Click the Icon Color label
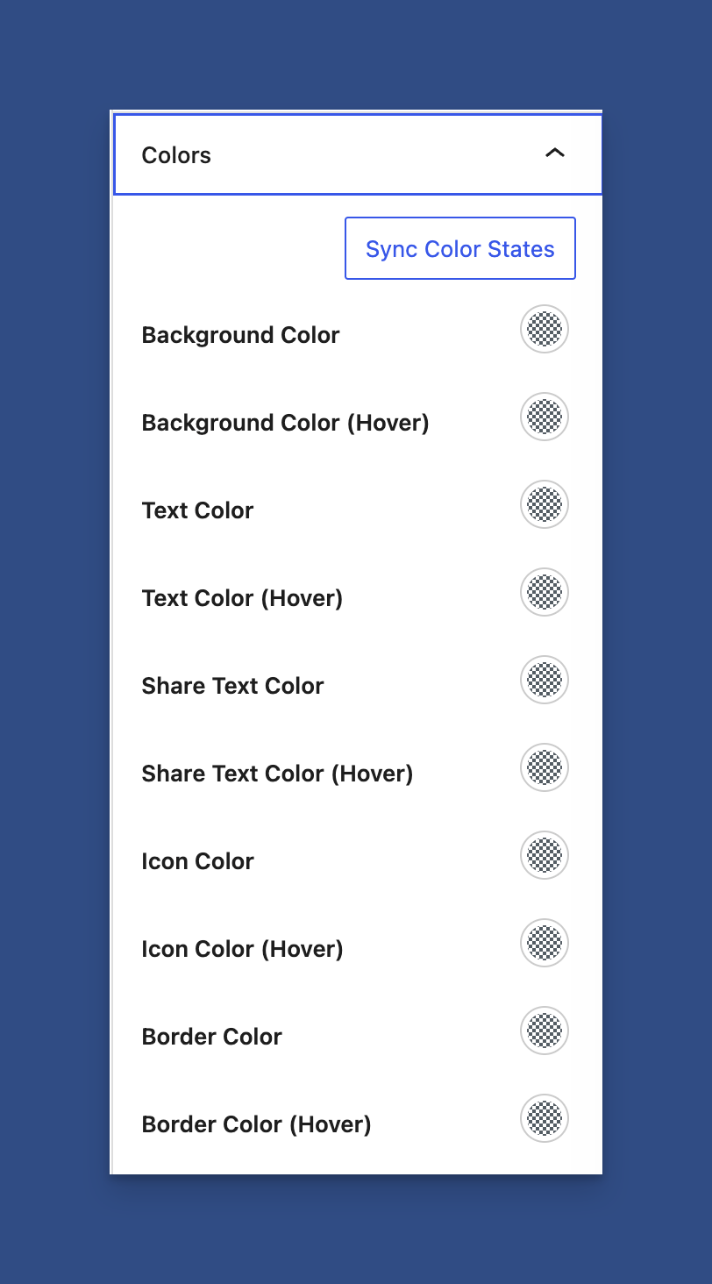 [197, 861]
